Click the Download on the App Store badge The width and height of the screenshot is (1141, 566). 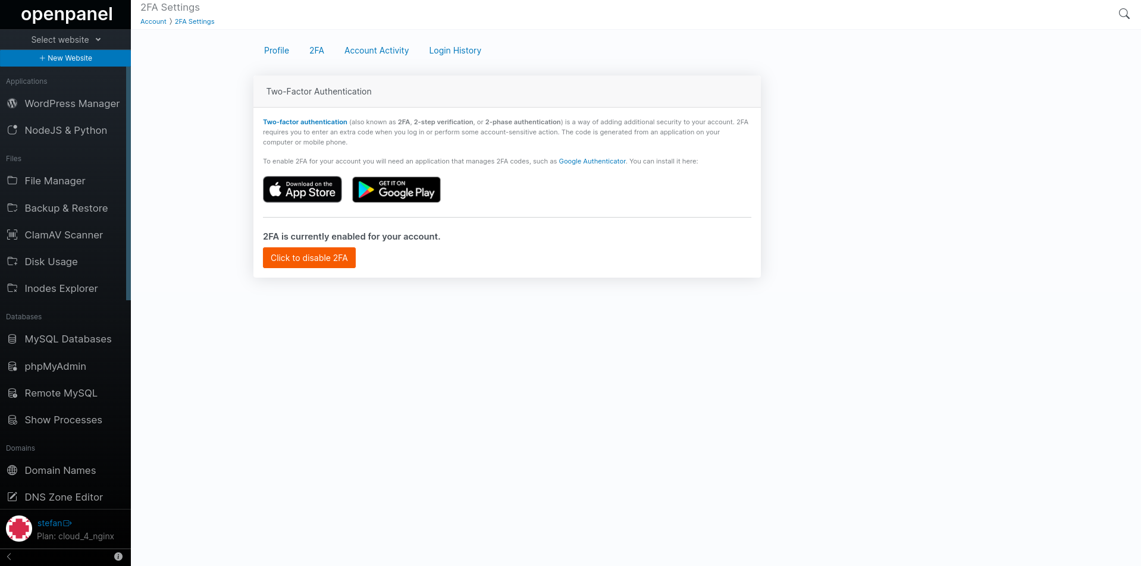pos(302,190)
